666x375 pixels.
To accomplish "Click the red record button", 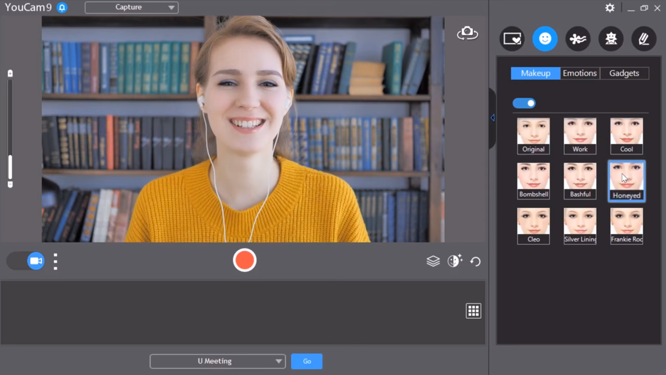I will point(245,260).
